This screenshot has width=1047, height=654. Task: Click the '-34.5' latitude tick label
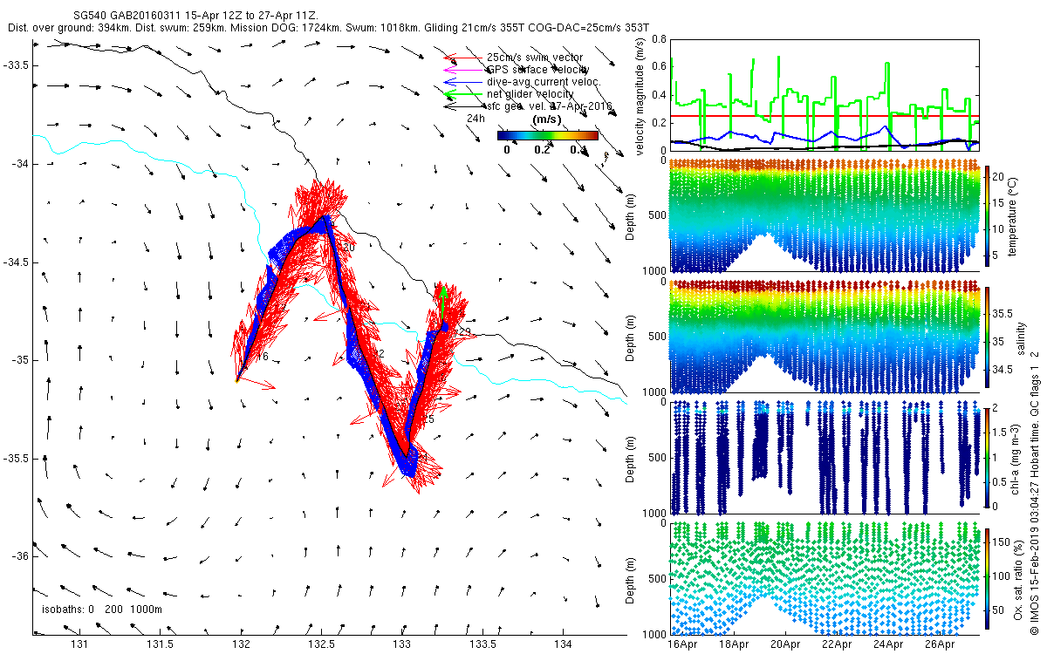tap(16, 262)
